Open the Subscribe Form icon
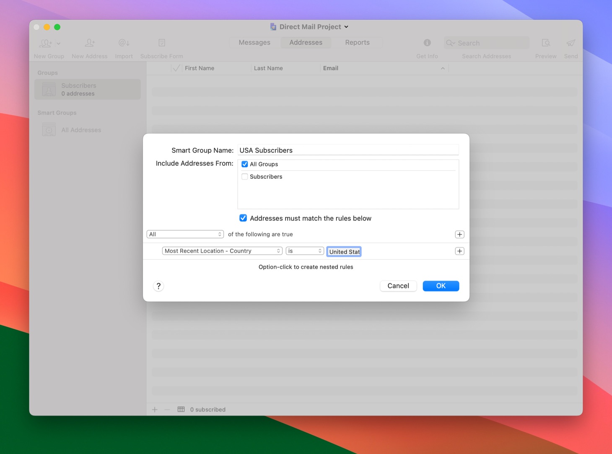612x454 pixels. pos(162,43)
